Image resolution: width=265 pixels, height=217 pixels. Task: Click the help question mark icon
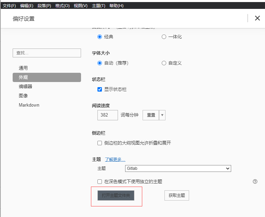[x=255, y=181]
